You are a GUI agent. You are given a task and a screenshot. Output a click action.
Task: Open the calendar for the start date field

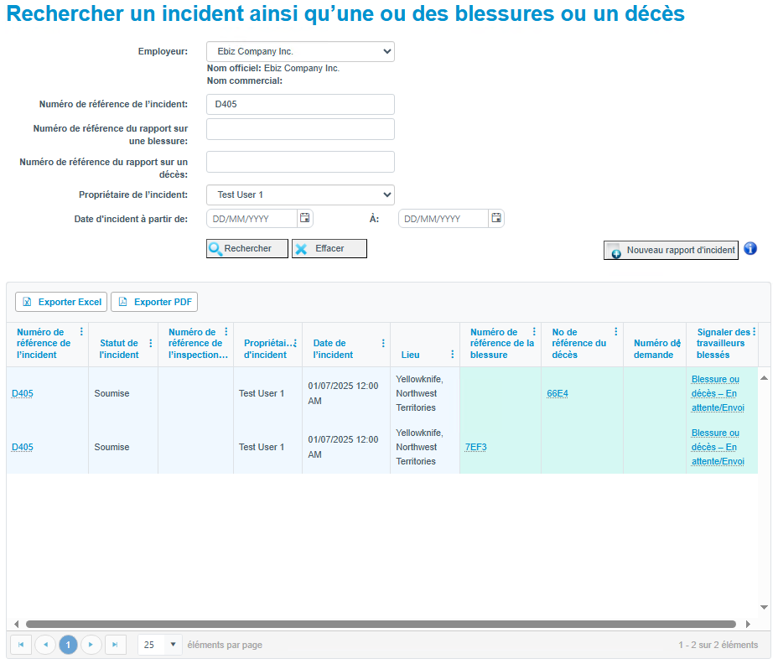coord(304,218)
